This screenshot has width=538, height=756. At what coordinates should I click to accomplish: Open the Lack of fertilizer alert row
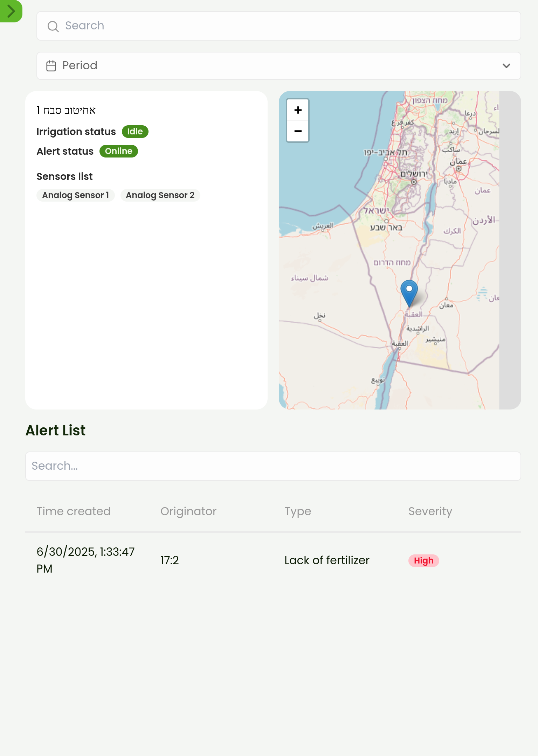pos(326,560)
